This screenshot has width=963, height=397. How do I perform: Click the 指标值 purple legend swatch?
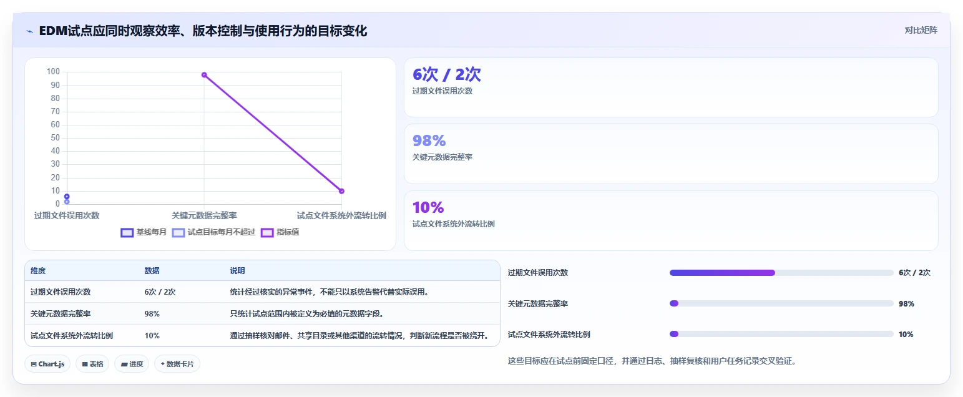[266, 232]
